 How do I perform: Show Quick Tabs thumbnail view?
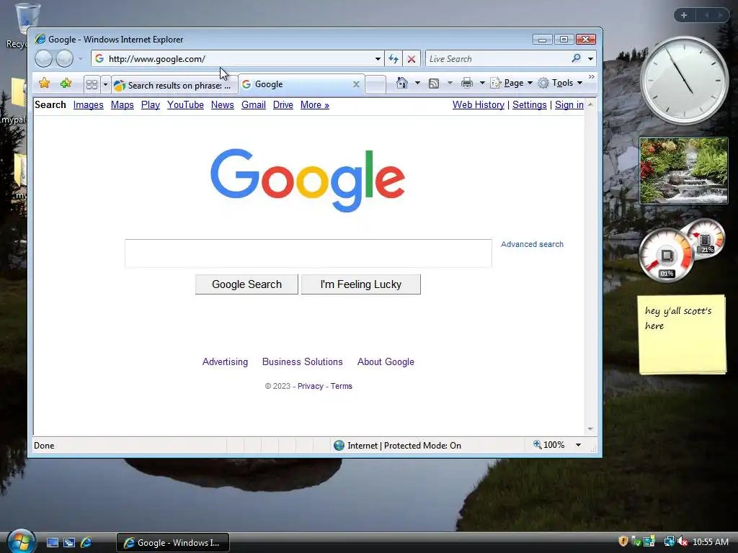pyautogui.click(x=92, y=85)
